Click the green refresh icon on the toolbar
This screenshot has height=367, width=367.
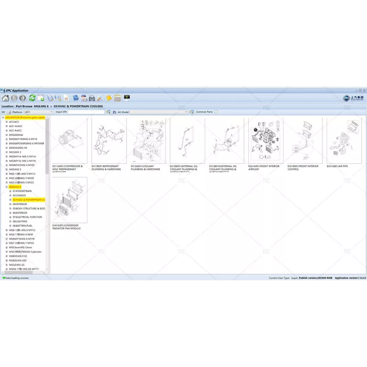(32, 98)
